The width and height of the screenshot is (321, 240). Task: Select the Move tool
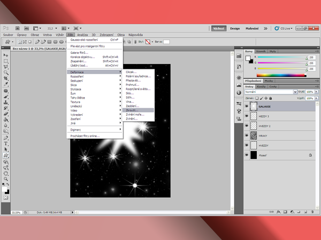5,55
